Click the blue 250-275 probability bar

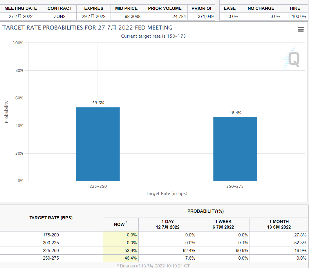235,149
